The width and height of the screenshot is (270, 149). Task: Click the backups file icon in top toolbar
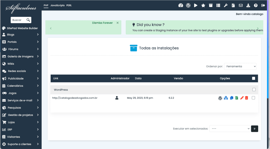(233, 5)
